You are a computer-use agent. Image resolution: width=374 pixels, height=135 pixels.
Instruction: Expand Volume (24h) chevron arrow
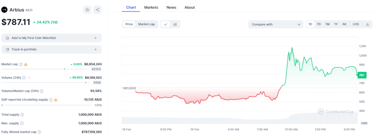coord(29,77)
